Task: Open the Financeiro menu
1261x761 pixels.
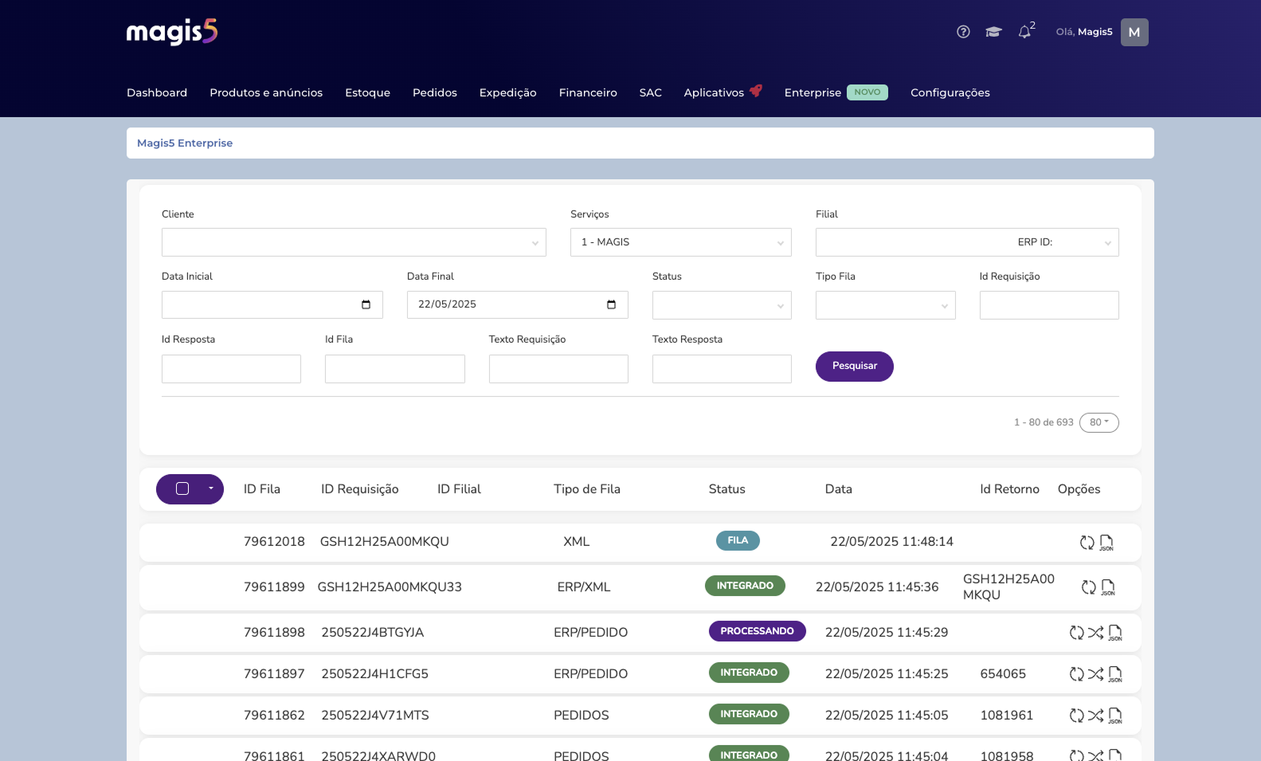Action: click(588, 92)
